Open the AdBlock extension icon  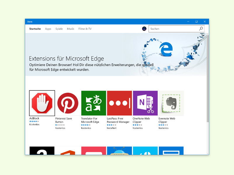coord(42,103)
